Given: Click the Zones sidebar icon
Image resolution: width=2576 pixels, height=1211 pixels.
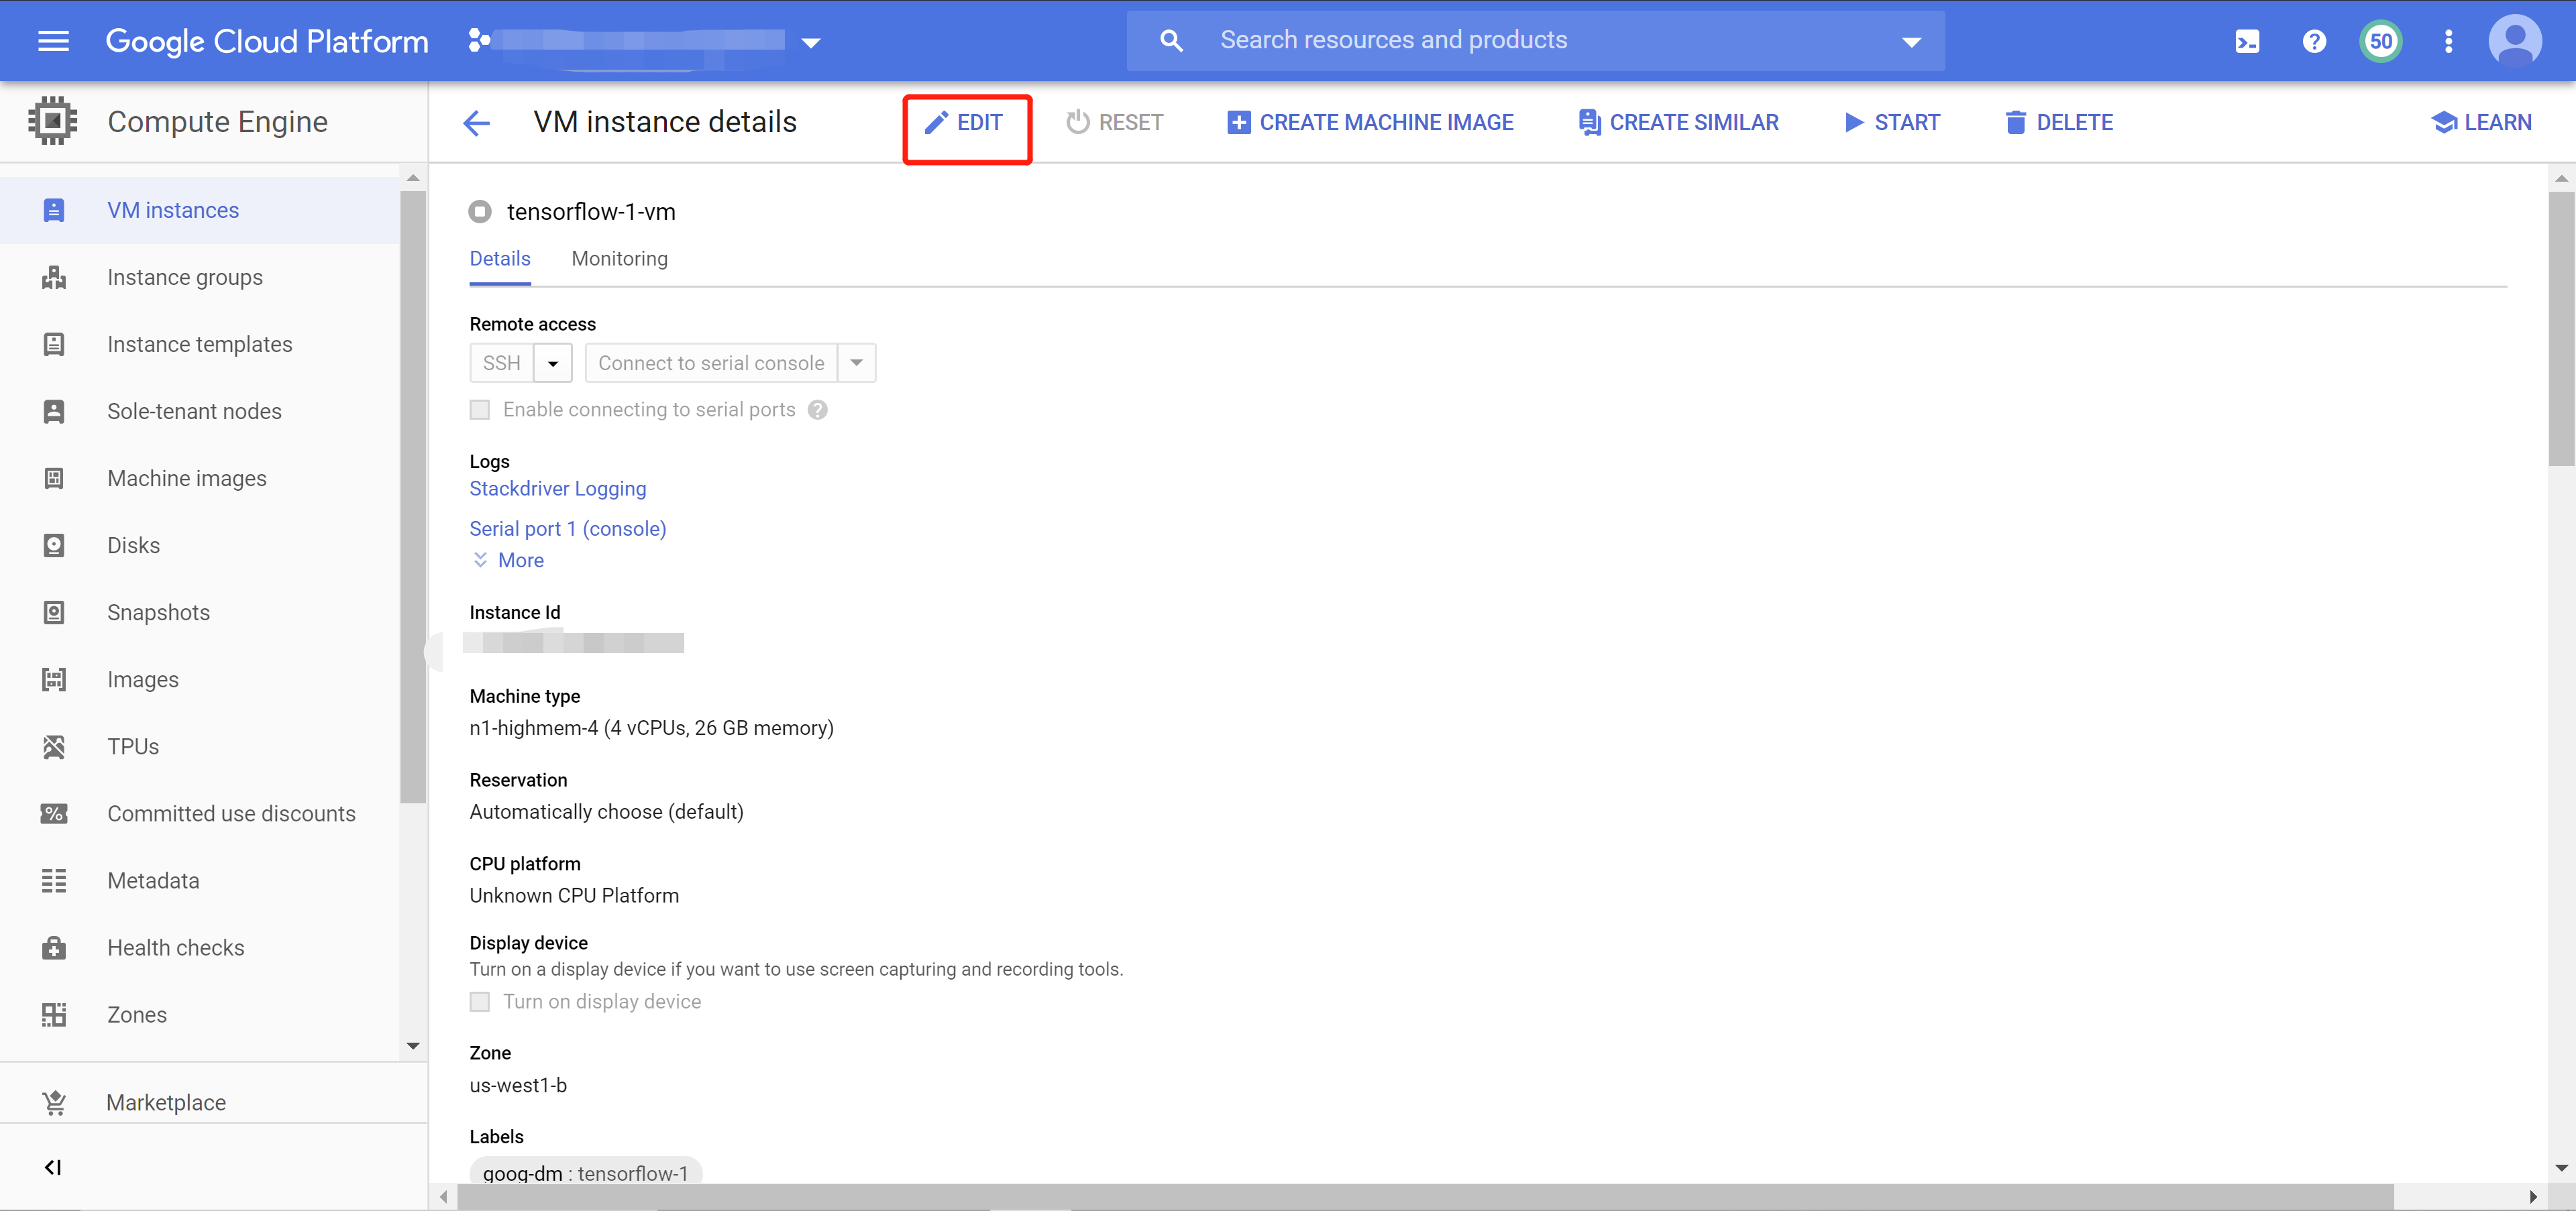Looking at the screenshot, I should 54,1014.
